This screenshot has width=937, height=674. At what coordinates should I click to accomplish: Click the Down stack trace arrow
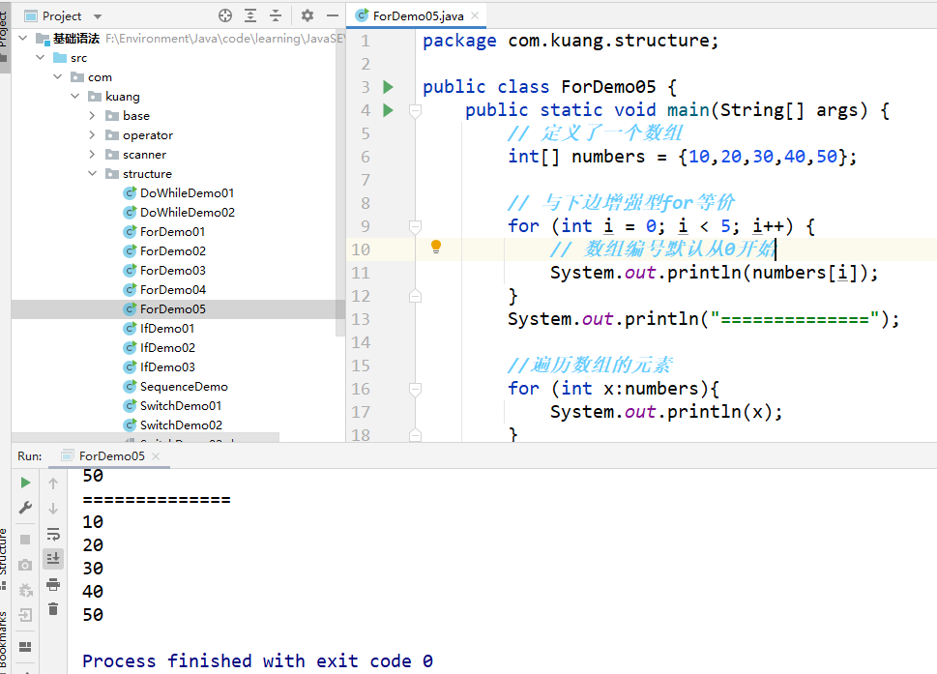tap(53, 509)
